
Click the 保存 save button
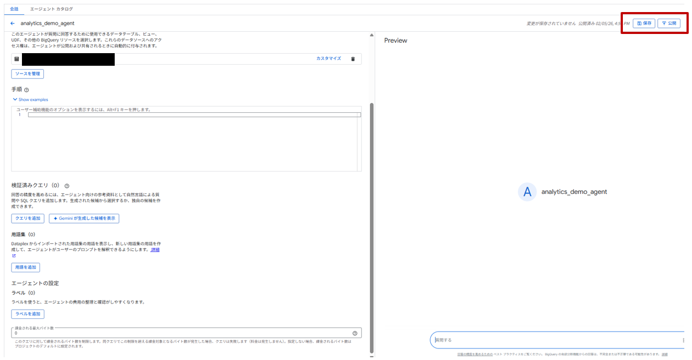click(644, 24)
